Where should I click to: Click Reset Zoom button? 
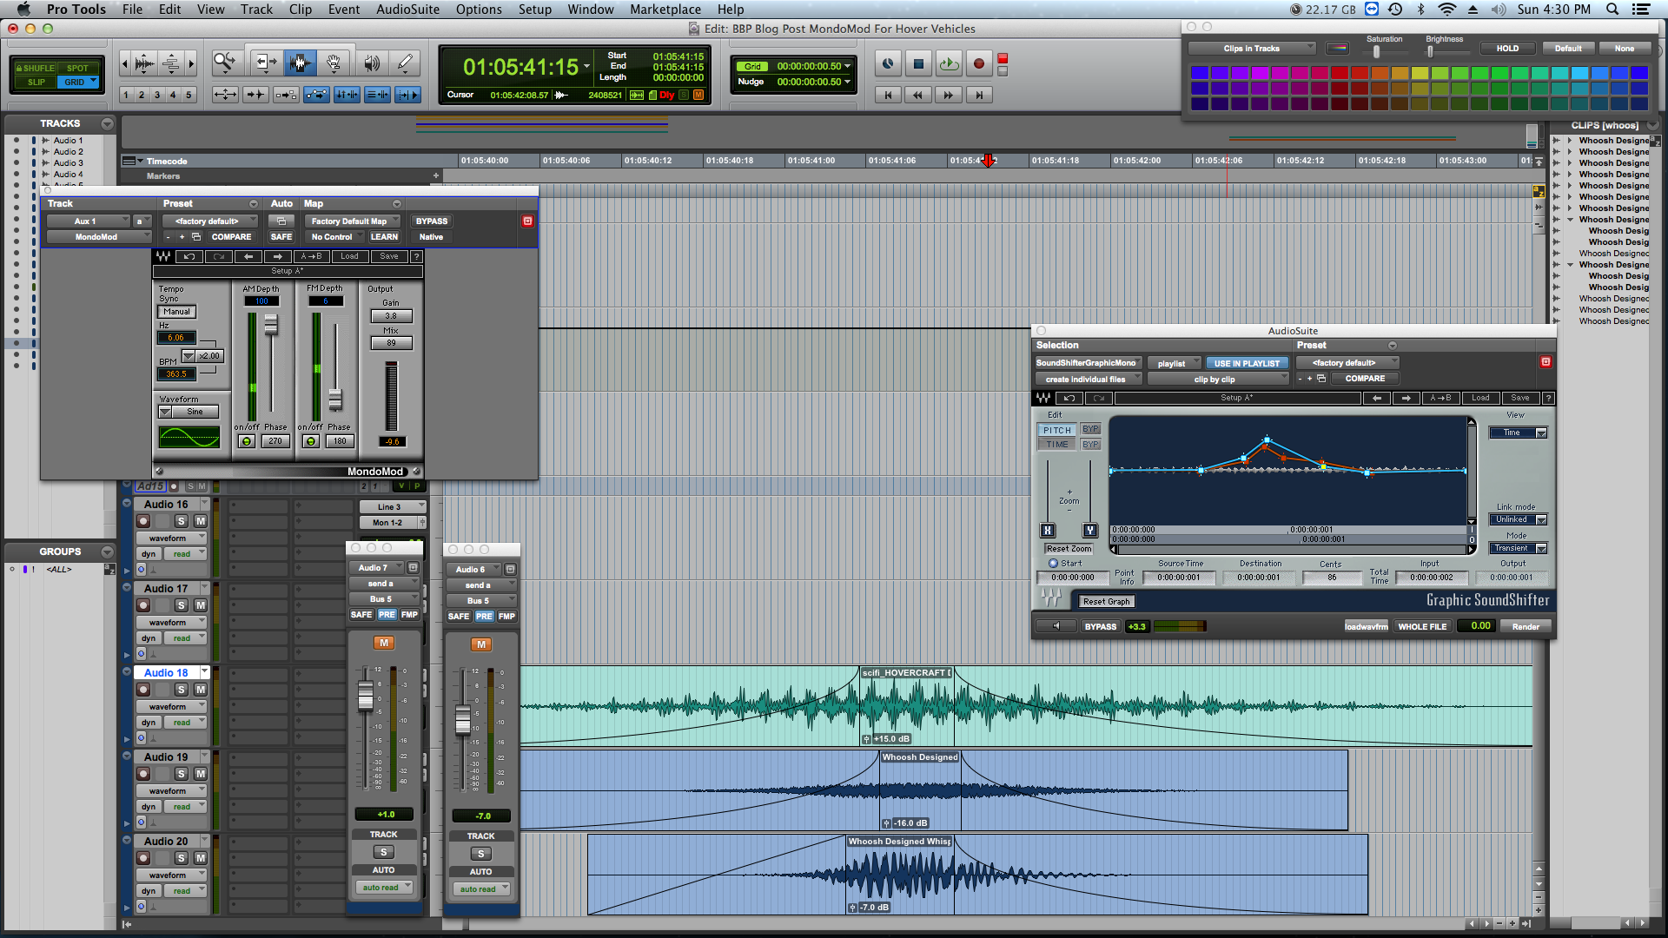click(1069, 549)
